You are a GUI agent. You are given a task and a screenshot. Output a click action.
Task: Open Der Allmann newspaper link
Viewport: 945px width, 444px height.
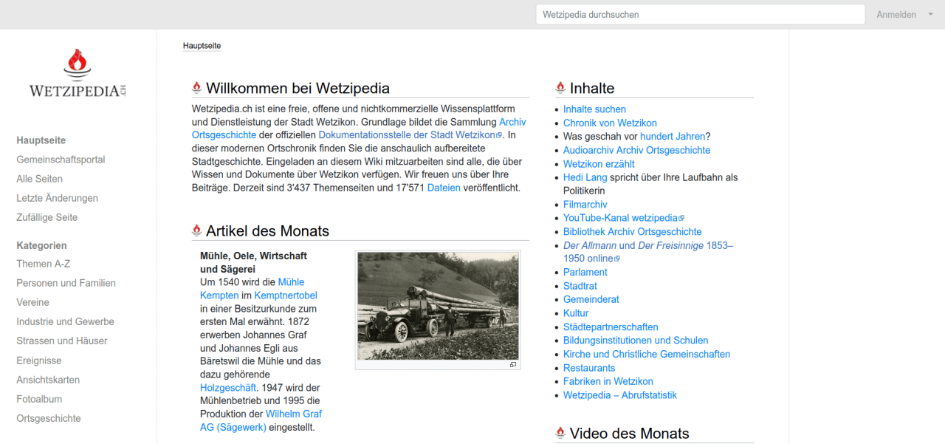click(590, 245)
